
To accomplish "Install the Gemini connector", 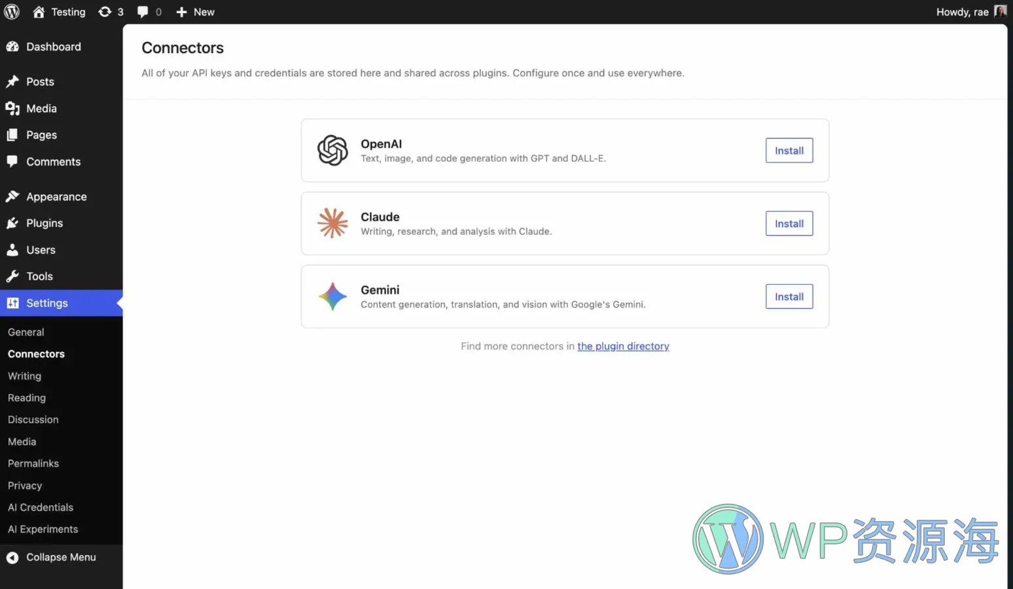I will (x=789, y=296).
